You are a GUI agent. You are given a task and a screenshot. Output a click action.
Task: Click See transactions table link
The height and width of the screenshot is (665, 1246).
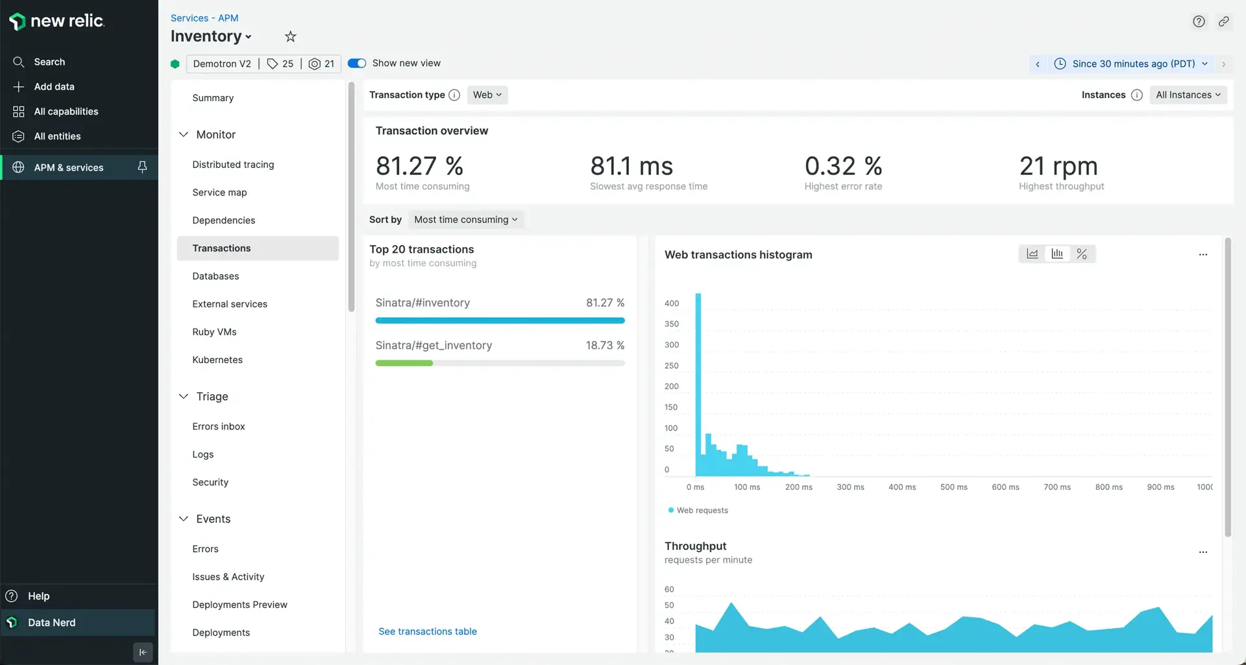click(x=427, y=631)
